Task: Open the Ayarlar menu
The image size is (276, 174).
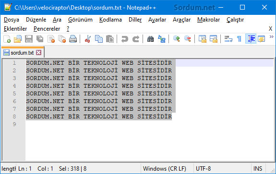Action: coord(157,20)
